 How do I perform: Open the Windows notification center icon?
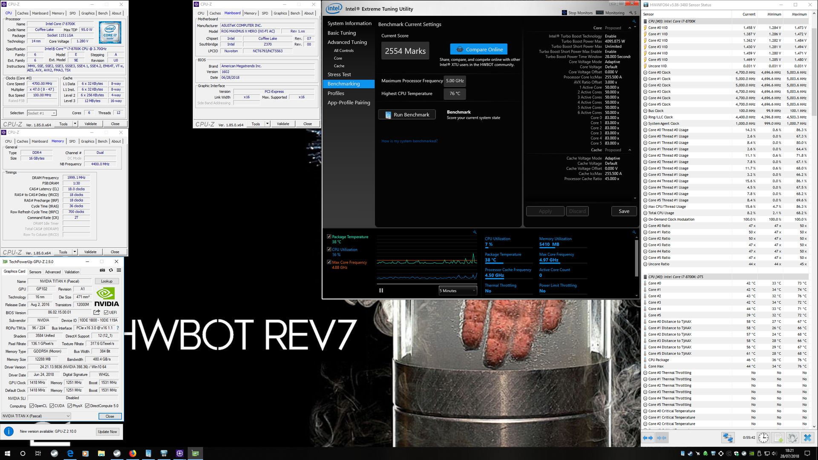click(807, 453)
